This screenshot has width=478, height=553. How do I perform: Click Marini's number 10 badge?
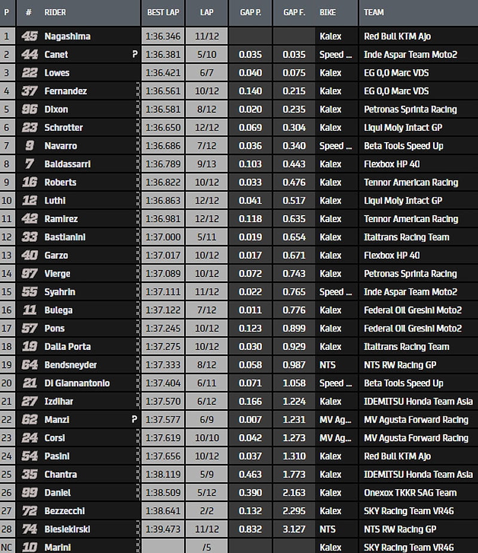tap(29, 547)
